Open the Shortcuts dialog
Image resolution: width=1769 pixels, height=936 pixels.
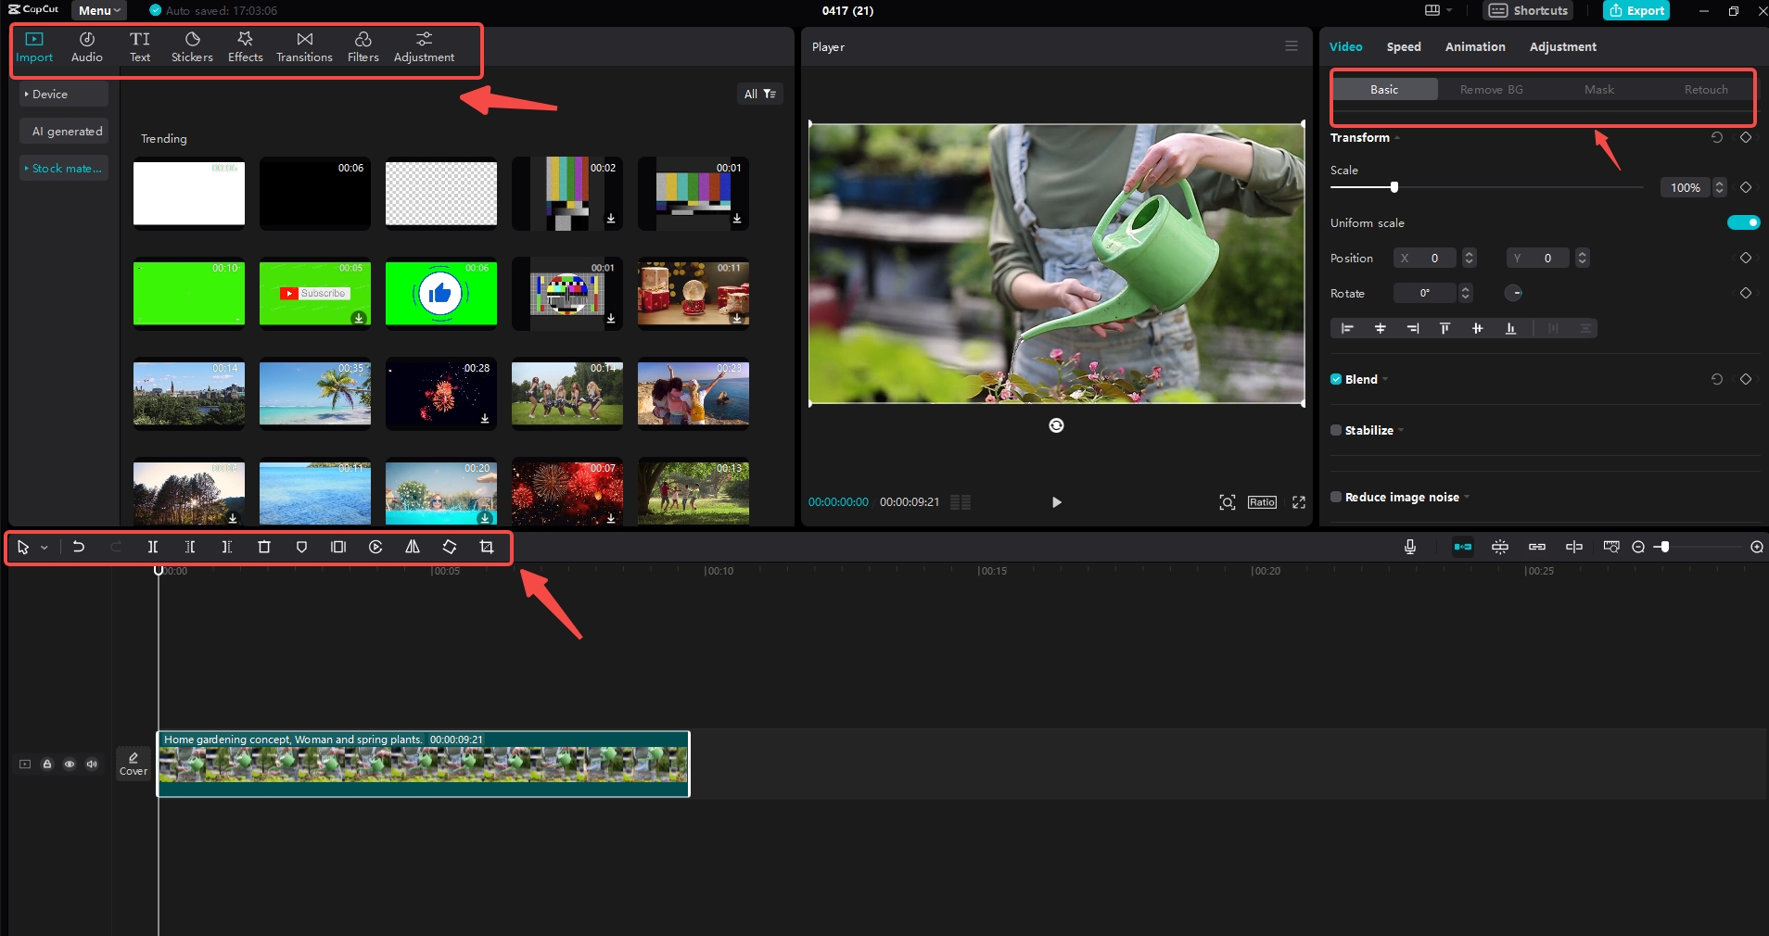click(x=1525, y=10)
